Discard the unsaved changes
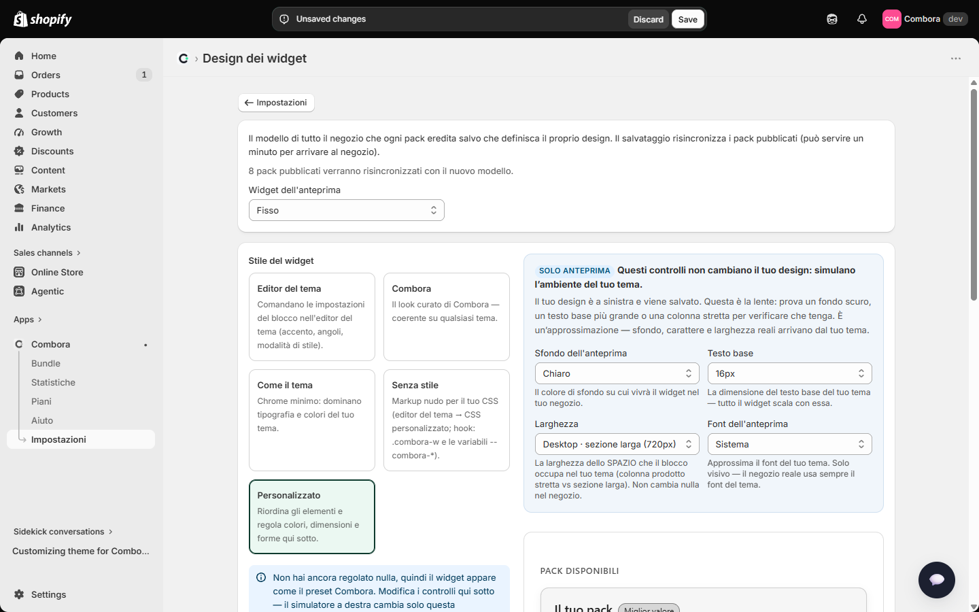Image resolution: width=979 pixels, height=612 pixels. 649,19
